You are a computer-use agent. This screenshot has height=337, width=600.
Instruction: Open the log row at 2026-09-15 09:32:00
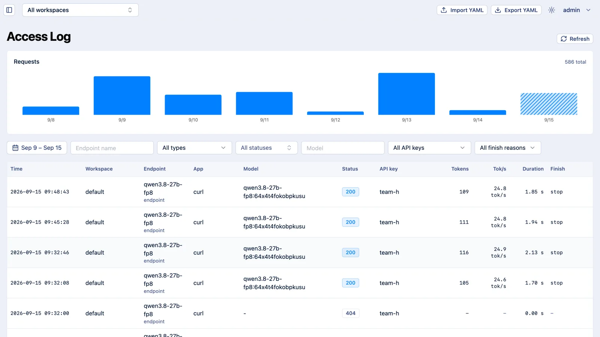pos(300,313)
